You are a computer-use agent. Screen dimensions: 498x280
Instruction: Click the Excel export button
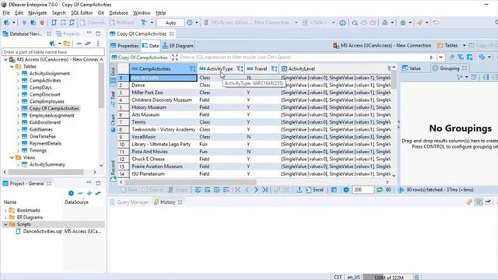coord(314,190)
